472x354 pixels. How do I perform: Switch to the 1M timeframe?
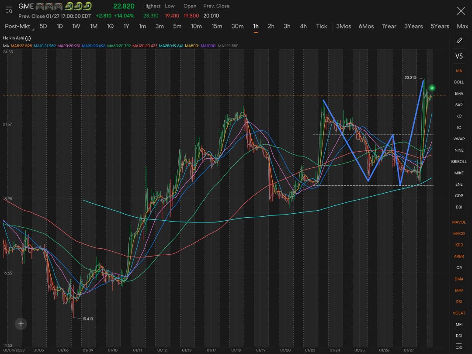pyautogui.click(x=94, y=26)
